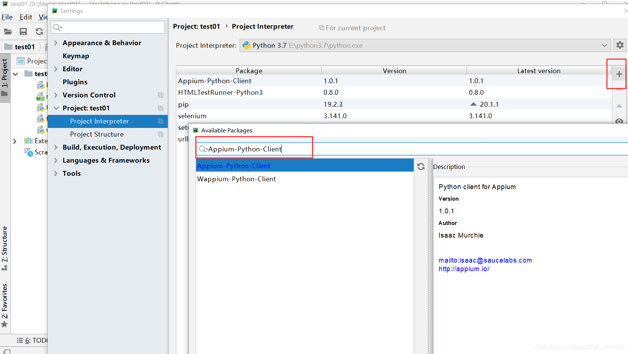The height and width of the screenshot is (354, 628).
Task: Select Plugins in settings tree
Action: click(75, 82)
